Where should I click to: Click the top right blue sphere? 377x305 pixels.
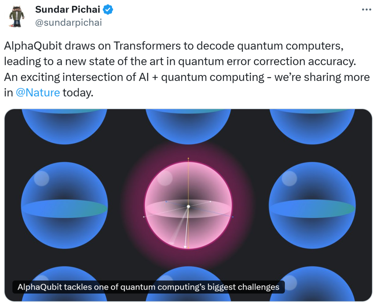(x=312, y=126)
